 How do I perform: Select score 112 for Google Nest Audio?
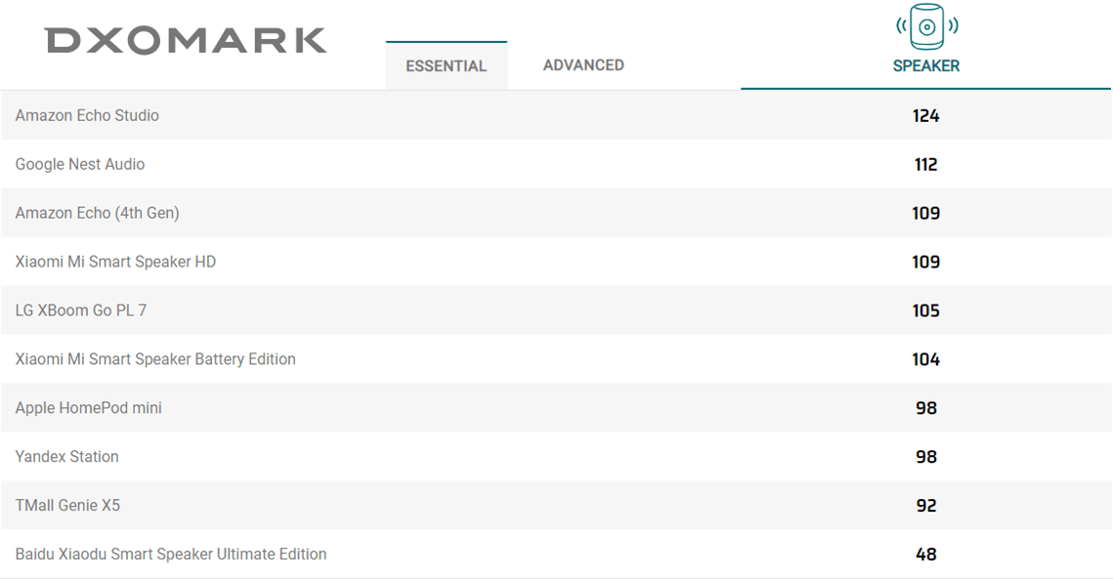coord(926,165)
